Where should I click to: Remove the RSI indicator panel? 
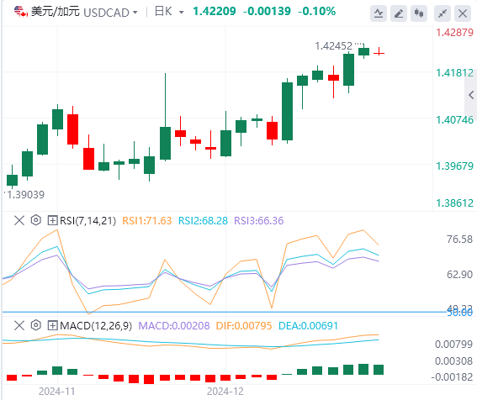(x=19, y=220)
